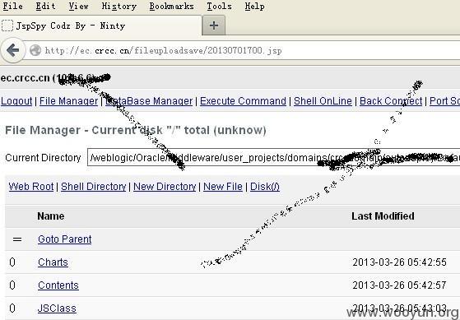Click the Contents date 2013-03-26 05:42:57
Viewport: 460px width, 320px height.
point(399,285)
